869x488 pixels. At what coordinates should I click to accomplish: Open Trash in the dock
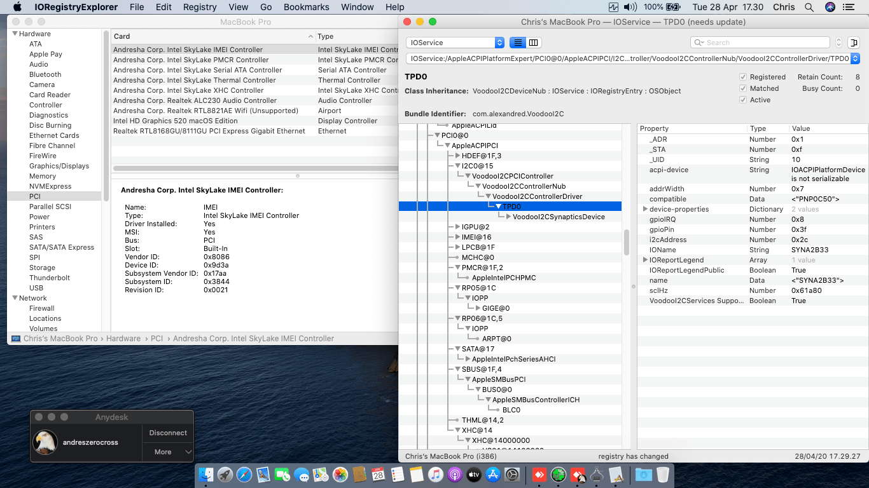tap(663, 474)
